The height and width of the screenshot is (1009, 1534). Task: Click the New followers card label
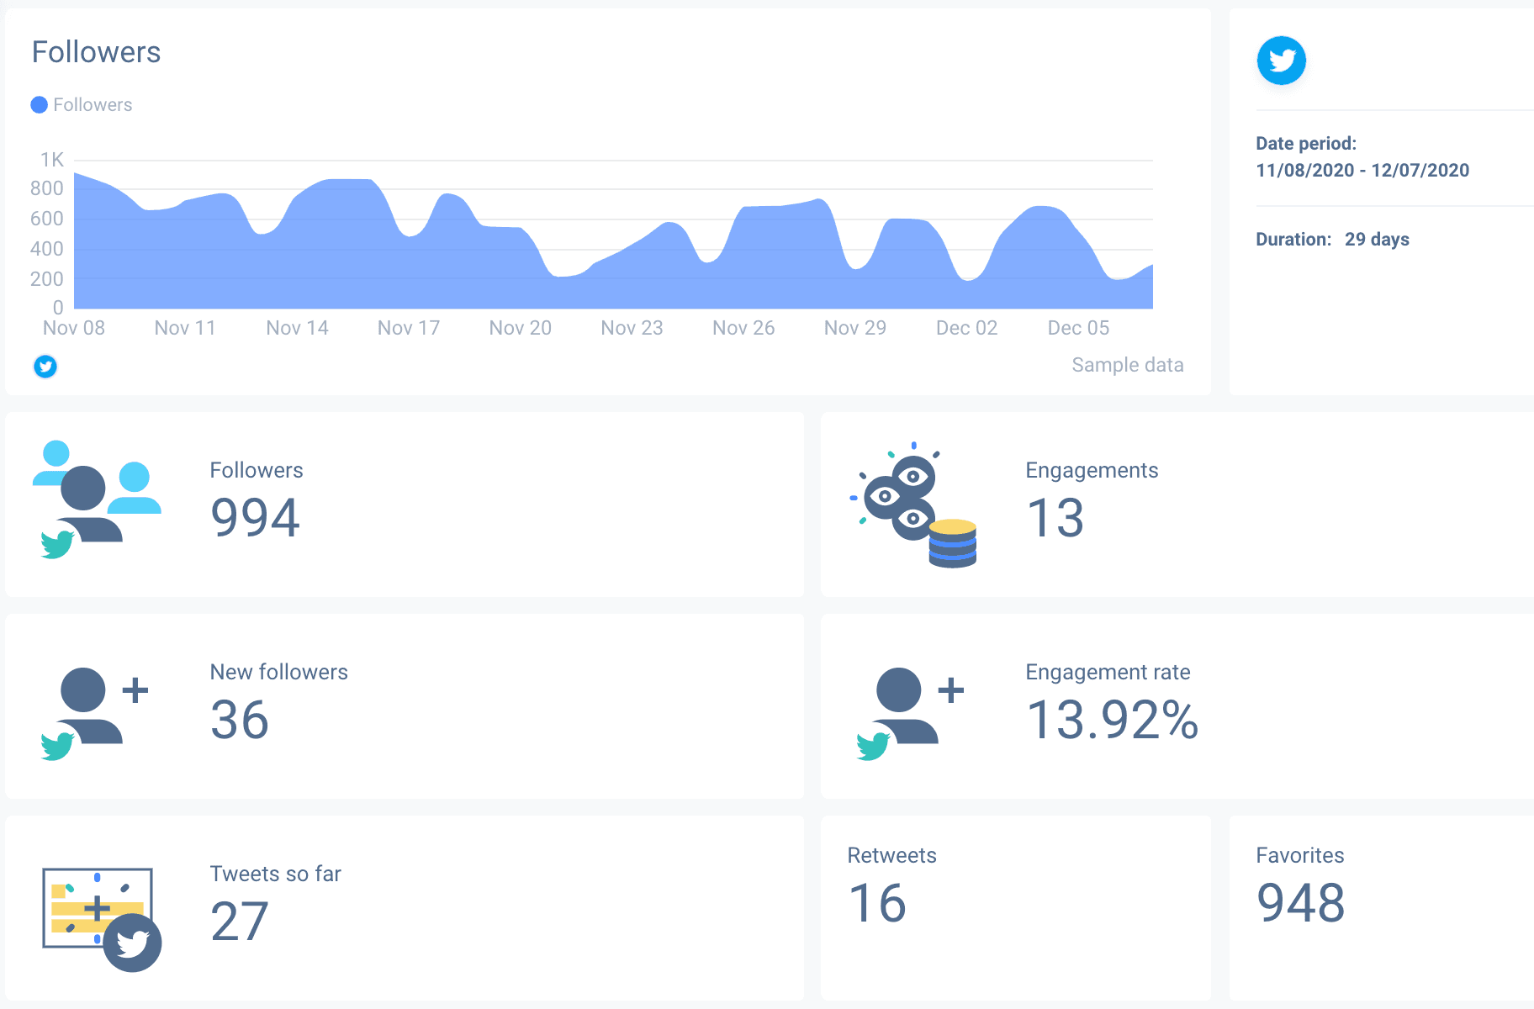[x=278, y=672]
